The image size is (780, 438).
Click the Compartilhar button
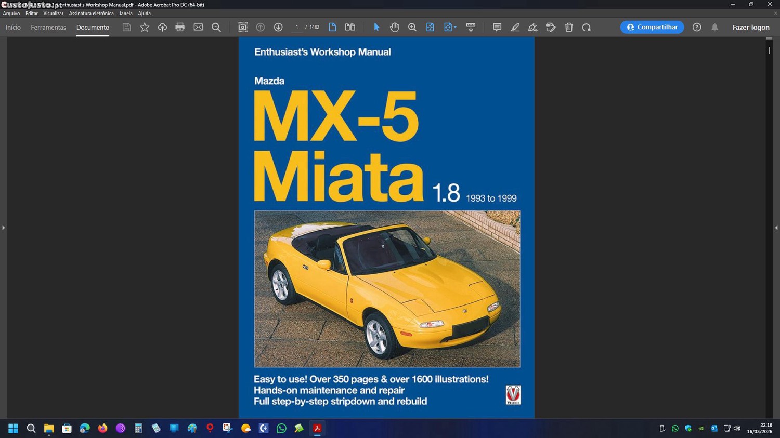click(x=652, y=27)
